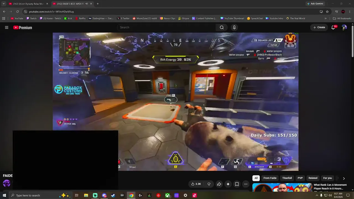Reload the YouTube page

coord(17,12)
